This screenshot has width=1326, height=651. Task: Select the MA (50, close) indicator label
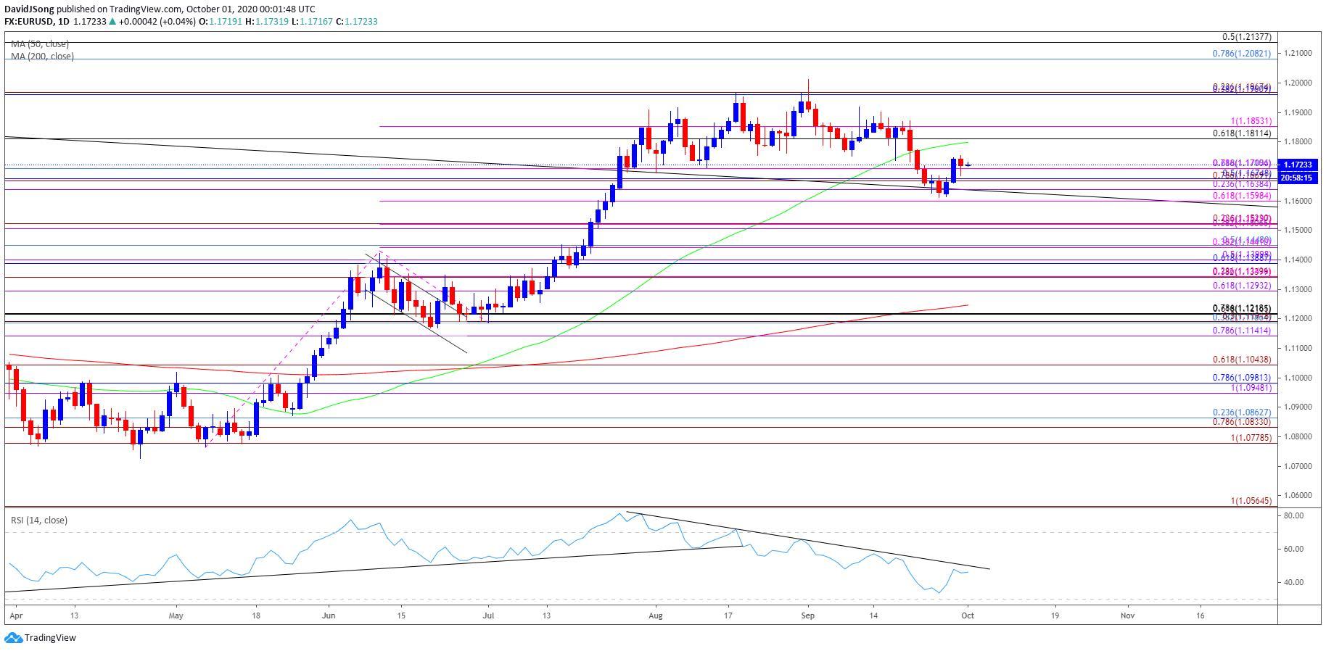(40, 44)
